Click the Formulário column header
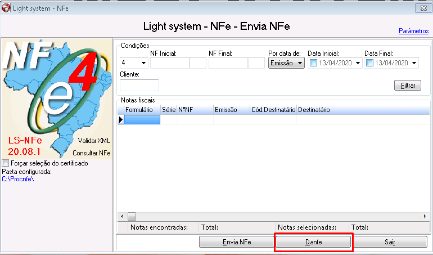The image size is (433, 255). coord(142,110)
